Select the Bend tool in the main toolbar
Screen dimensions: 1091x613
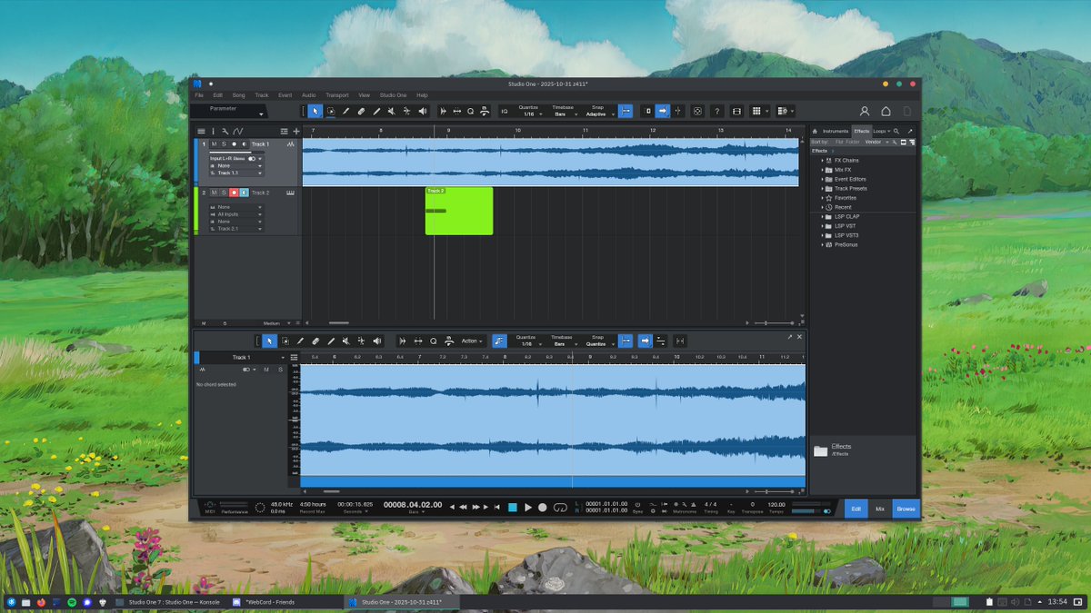coord(406,111)
